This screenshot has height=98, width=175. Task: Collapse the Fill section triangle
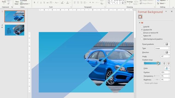click(x=139, y=23)
